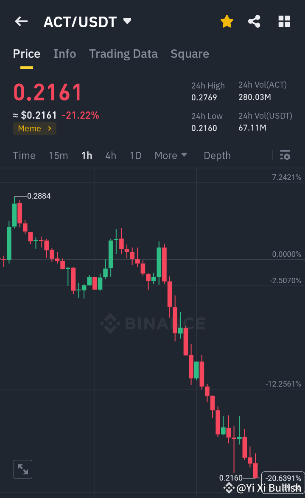This screenshot has width=305, height=498.
Task: Stay on the Price tab
Action: pyautogui.click(x=26, y=54)
